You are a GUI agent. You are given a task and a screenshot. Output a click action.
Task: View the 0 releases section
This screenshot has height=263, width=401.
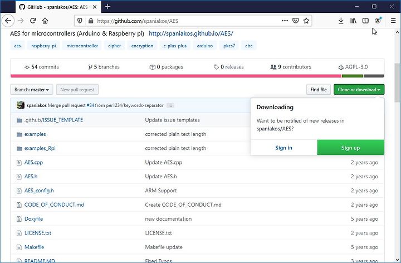(228, 67)
